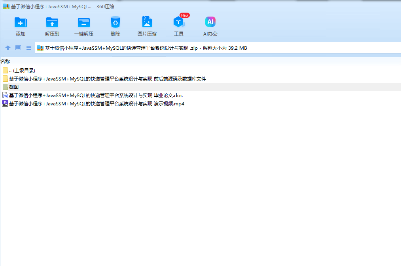This screenshot has height=266, width=401.
Task: Sort by the 名称 column header
Action: [x=5, y=62]
